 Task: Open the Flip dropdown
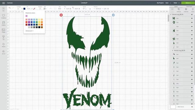60,9
